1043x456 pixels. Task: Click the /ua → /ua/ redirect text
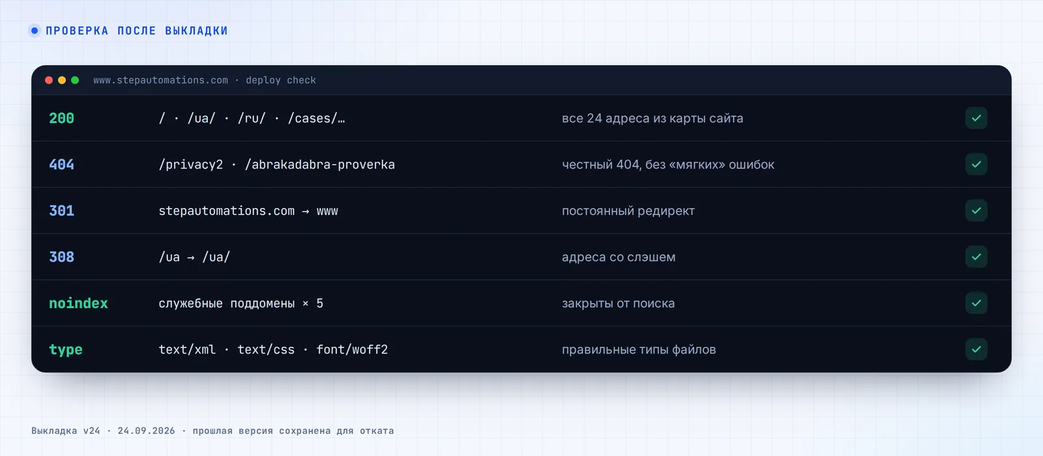pyautogui.click(x=194, y=257)
